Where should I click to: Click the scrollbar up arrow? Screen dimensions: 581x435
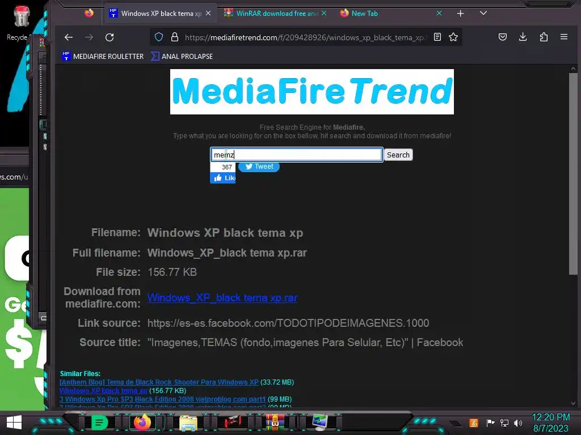tap(573, 69)
